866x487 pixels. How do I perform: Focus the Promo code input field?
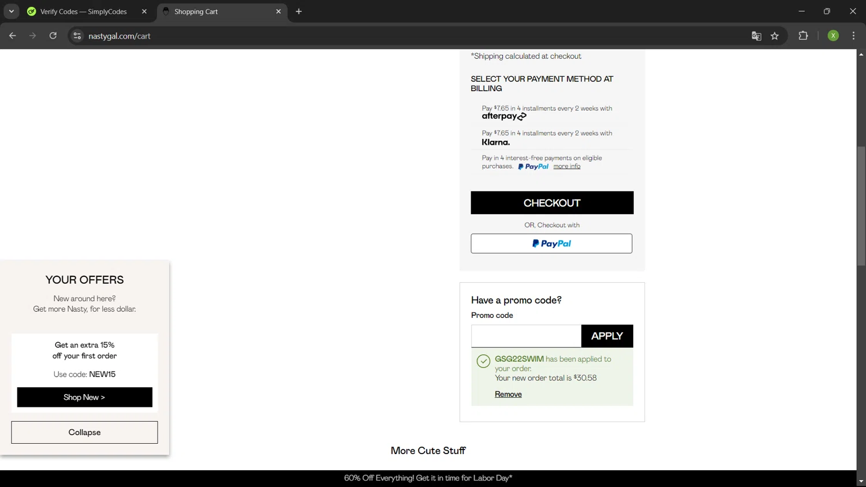click(x=526, y=336)
